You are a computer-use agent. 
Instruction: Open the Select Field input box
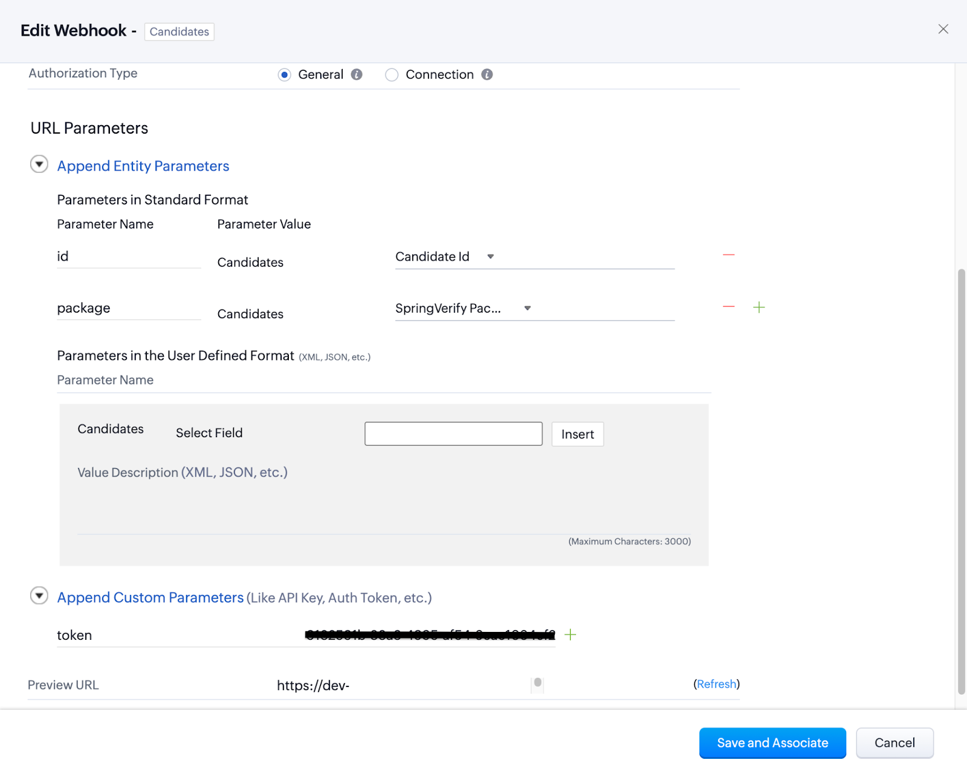453,434
